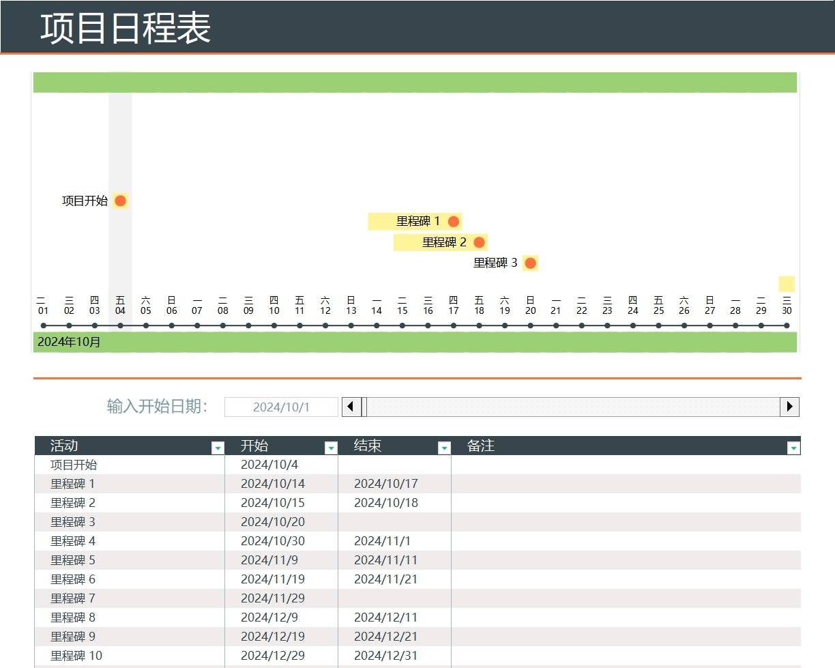Select the 里程碑 3 milestone marker
Screen dimensions: 835x668
(x=530, y=263)
